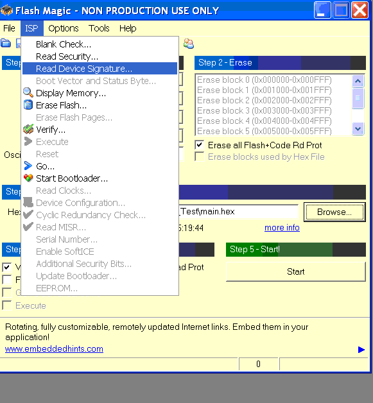This screenshot has width=373, height=403.
Task: Choose Additional Security Bits entry
Action: 100,264
